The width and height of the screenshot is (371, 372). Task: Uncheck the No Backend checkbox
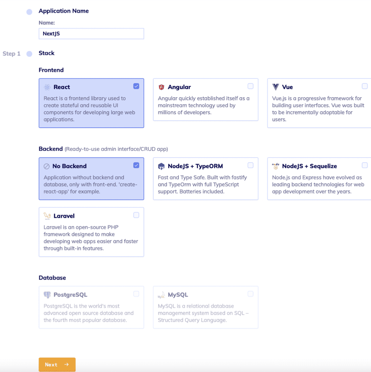point(136,165)
